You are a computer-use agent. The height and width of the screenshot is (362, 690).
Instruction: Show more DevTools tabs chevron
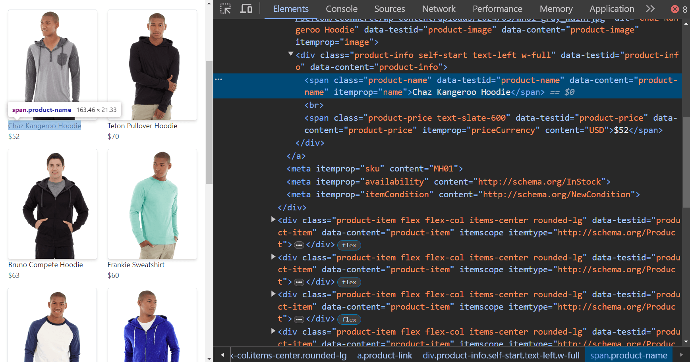point(650,9)
